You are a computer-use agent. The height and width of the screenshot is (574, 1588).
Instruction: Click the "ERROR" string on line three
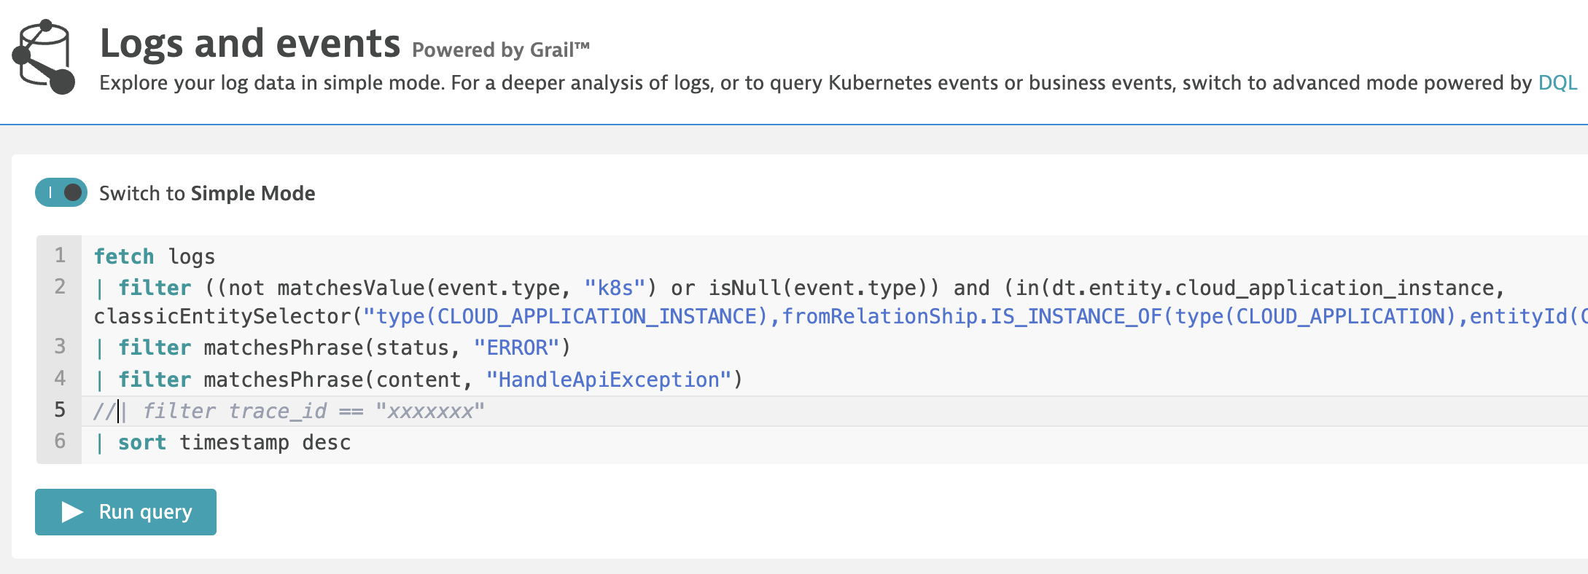pyautogui.click(x=517, y=347)
